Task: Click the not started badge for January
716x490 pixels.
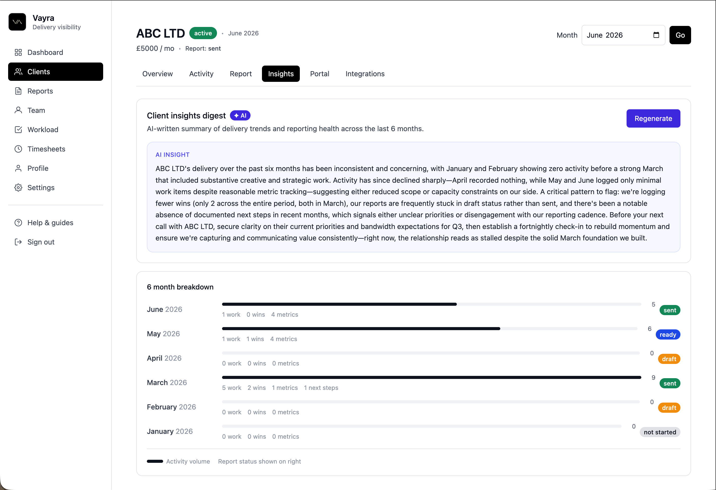Action: click(x=660, y=432)
